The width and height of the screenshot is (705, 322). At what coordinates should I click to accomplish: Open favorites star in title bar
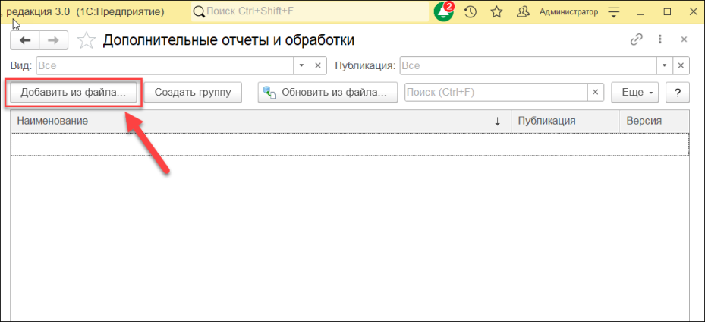click(x=496, y=12)
